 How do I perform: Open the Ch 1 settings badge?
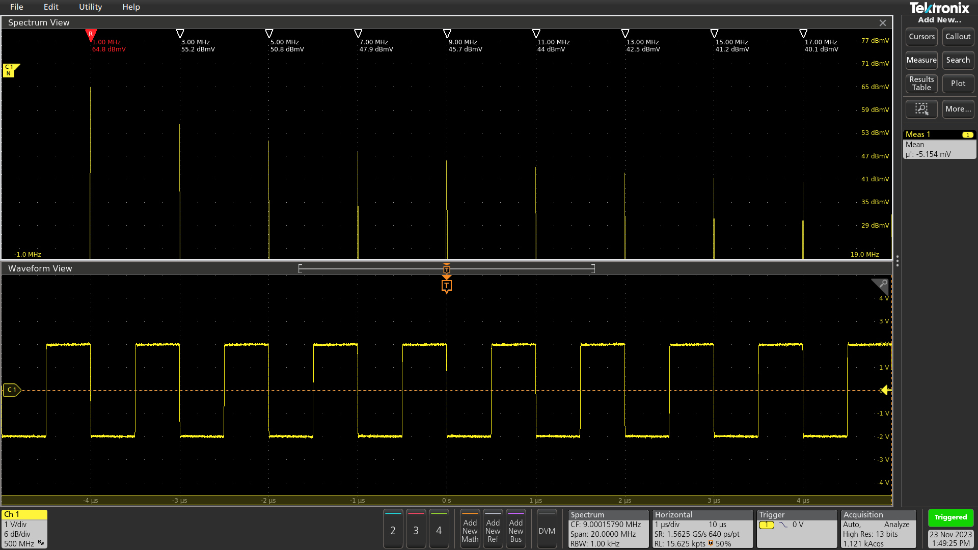24,529
